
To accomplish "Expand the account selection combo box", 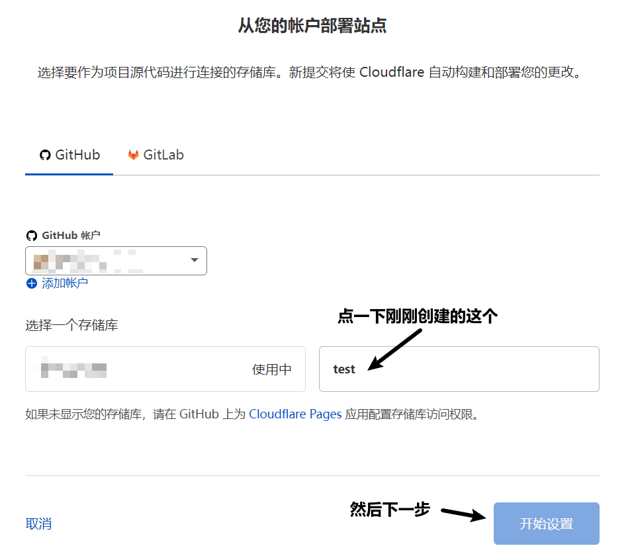I will click(116, 260).
